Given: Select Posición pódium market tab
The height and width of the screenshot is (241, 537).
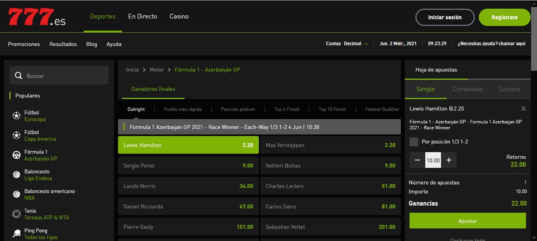Looking at the screenshot, I should (238, 109).
